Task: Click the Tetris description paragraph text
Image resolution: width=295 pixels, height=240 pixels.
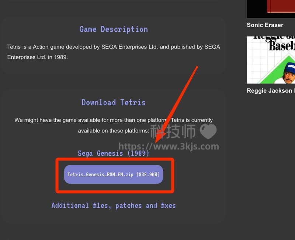Action: click(114, 52)
